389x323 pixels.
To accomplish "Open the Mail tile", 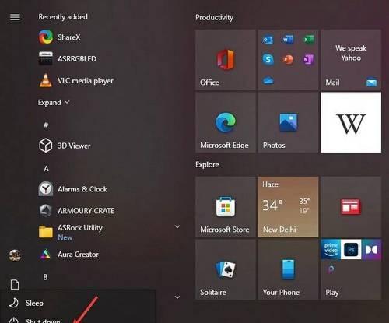I will (351, 60).
